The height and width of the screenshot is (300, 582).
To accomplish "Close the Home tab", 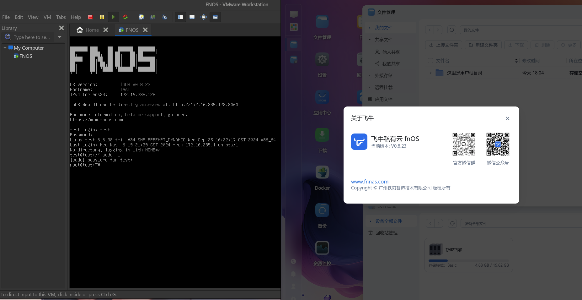I will [106, 30].
